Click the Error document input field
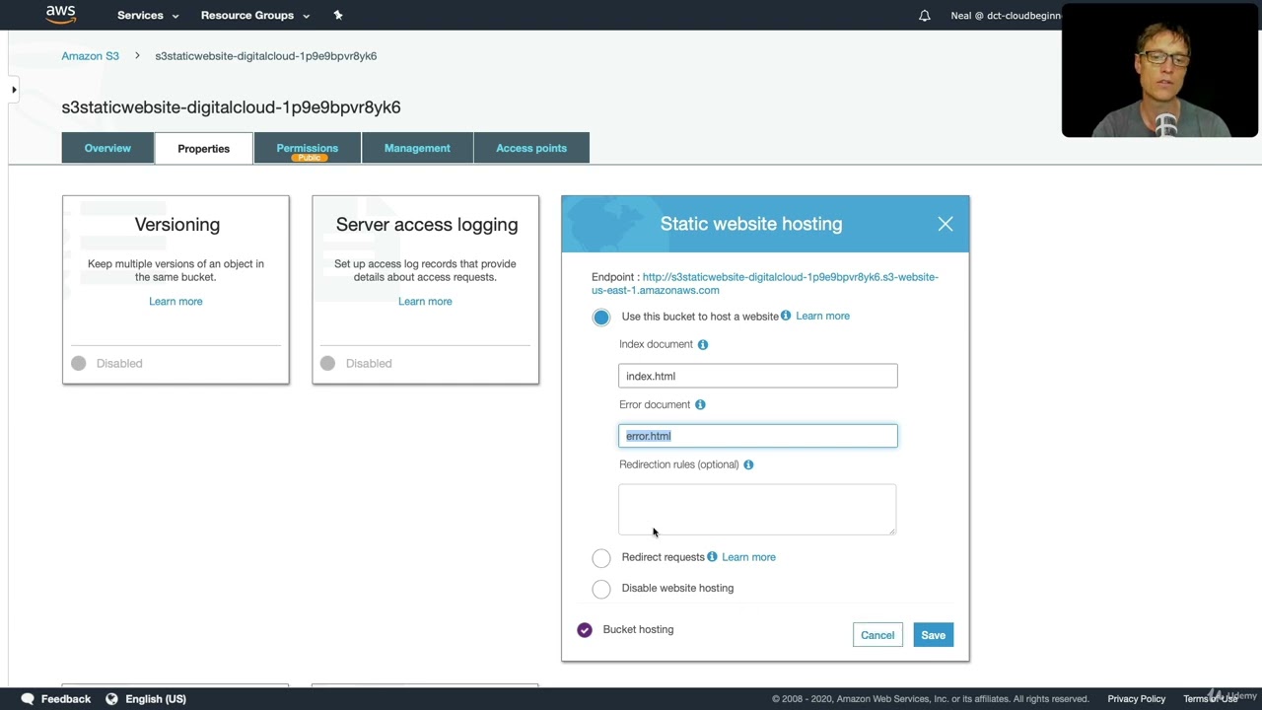 point(758,436)
